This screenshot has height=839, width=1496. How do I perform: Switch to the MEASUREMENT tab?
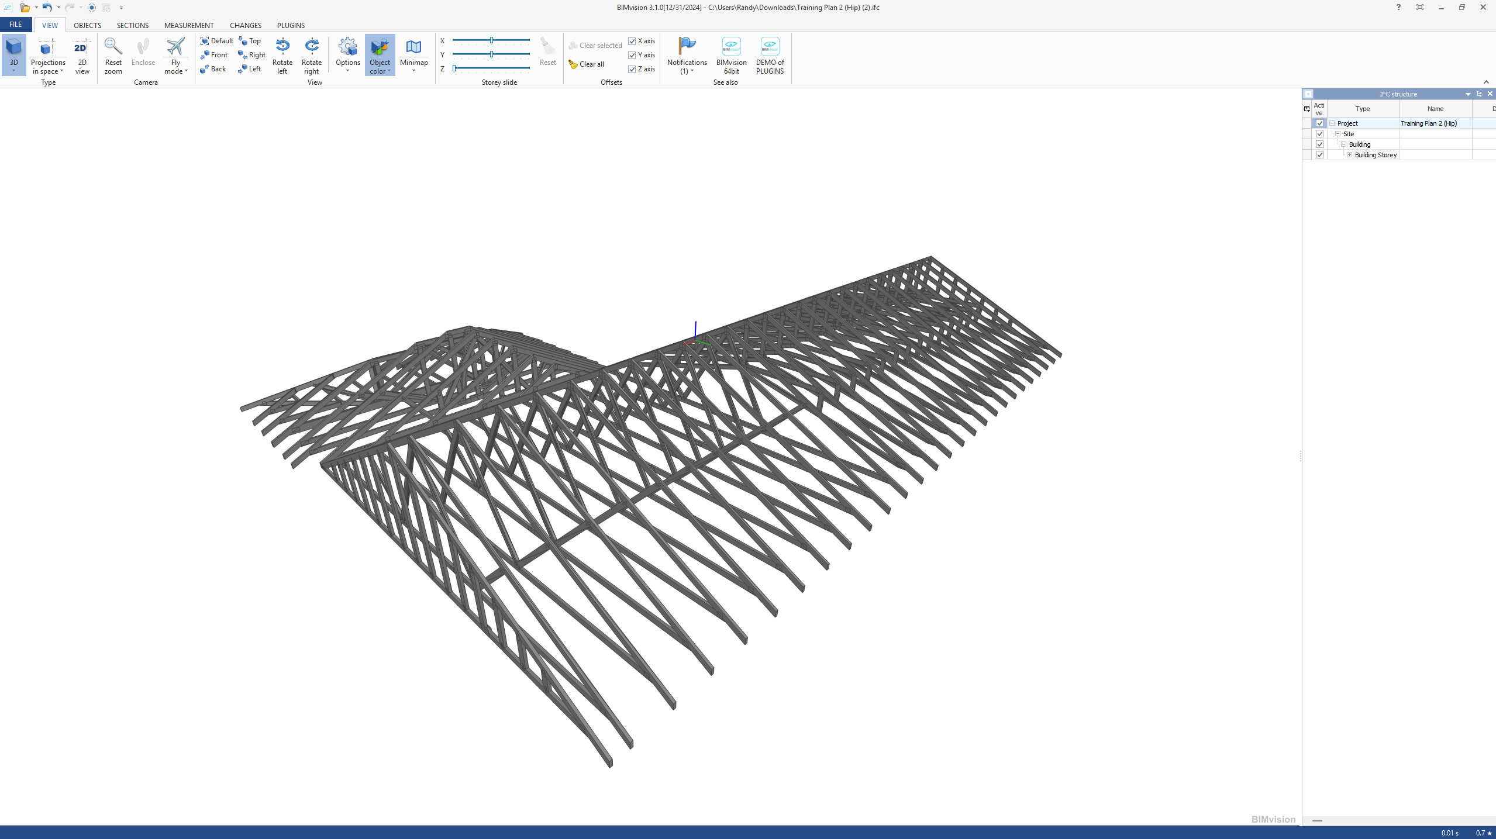pyautogui.click(x=188, y=25)
